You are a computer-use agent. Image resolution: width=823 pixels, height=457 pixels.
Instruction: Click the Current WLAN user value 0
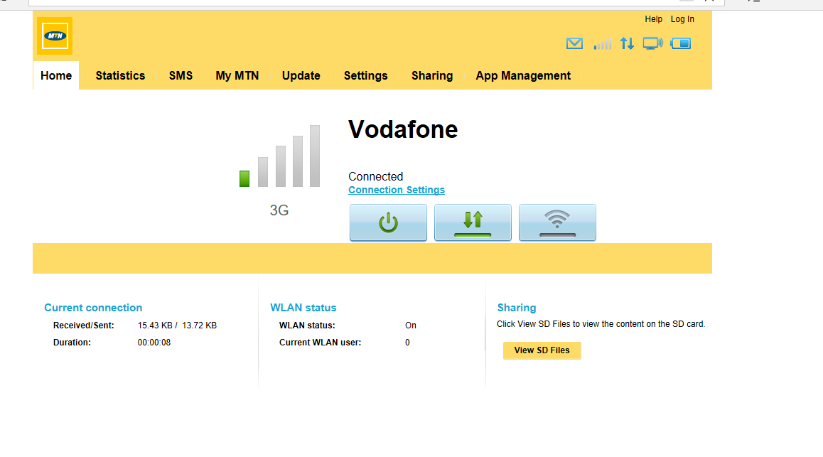coord(407,343)
